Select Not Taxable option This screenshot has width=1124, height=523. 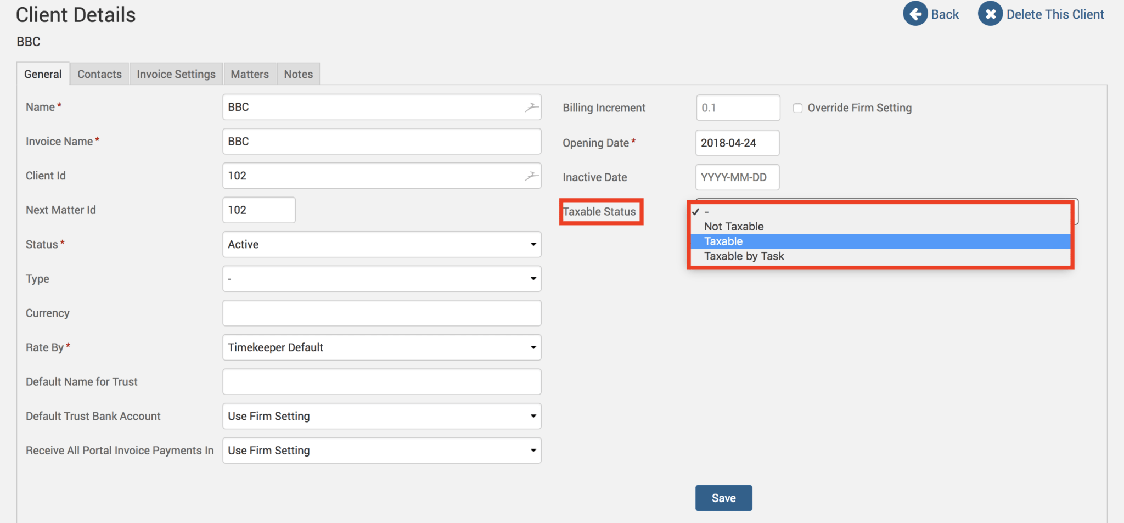click(734, 227)
